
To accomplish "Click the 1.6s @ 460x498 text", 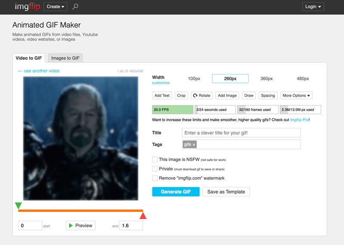I will (130, 71).
